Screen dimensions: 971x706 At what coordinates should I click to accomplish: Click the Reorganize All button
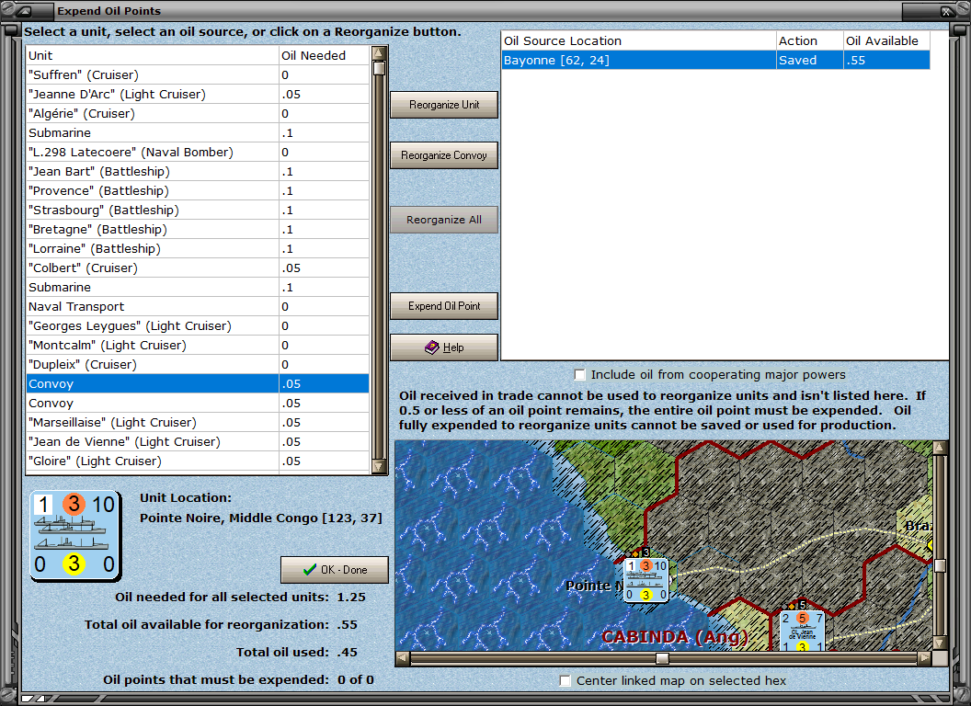tap(444, 220)
